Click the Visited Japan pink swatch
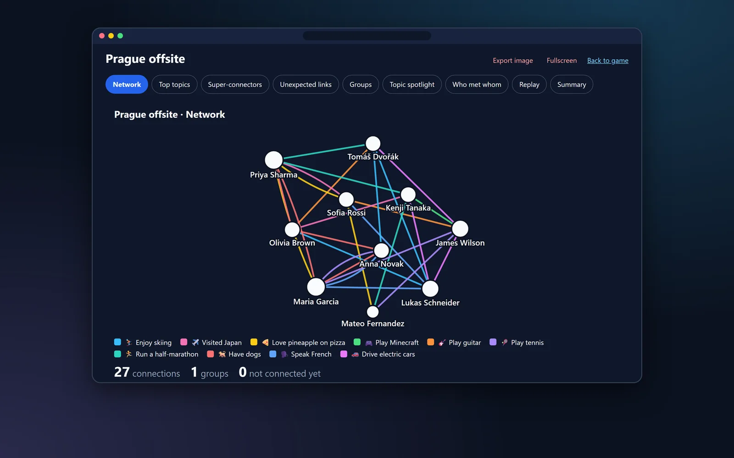This screenshot has width=734, height=458. (183, 342)
